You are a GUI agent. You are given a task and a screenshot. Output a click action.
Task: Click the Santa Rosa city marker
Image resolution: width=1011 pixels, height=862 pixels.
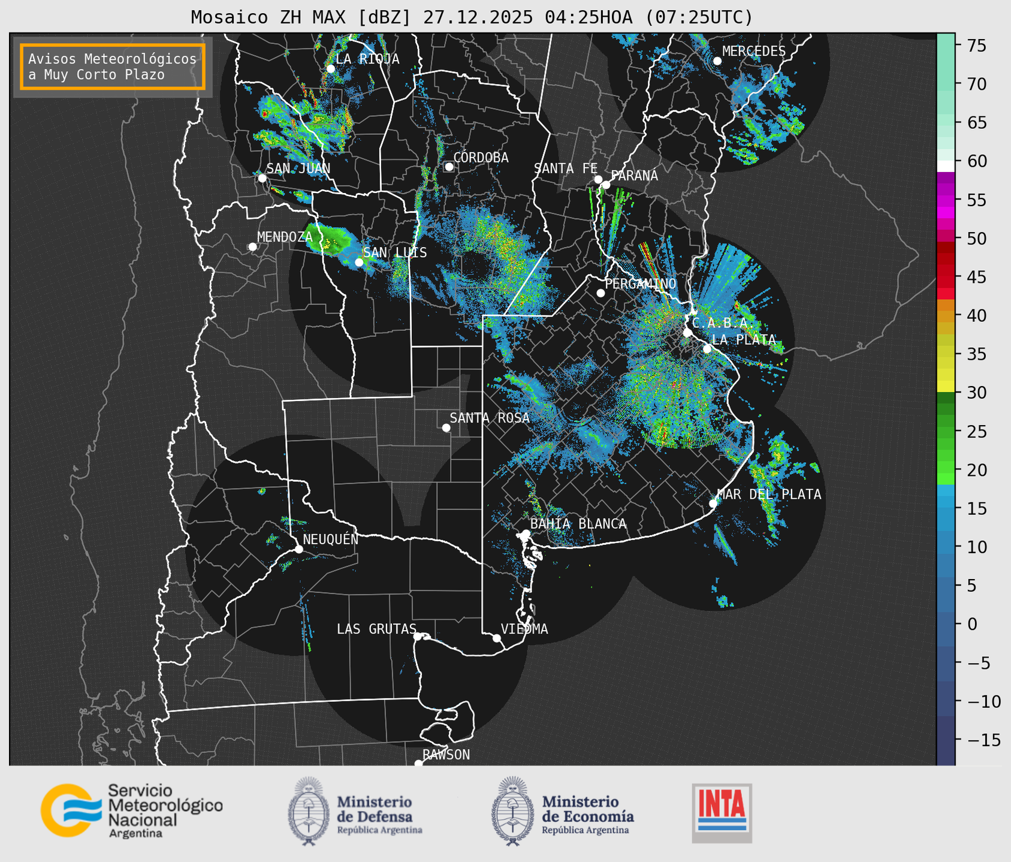[446, 427]
